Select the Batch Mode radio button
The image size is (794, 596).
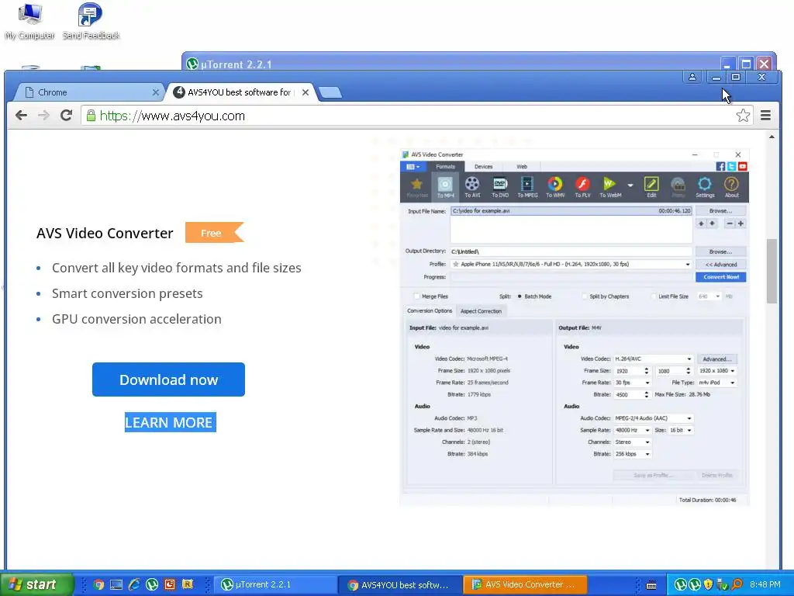520,296
